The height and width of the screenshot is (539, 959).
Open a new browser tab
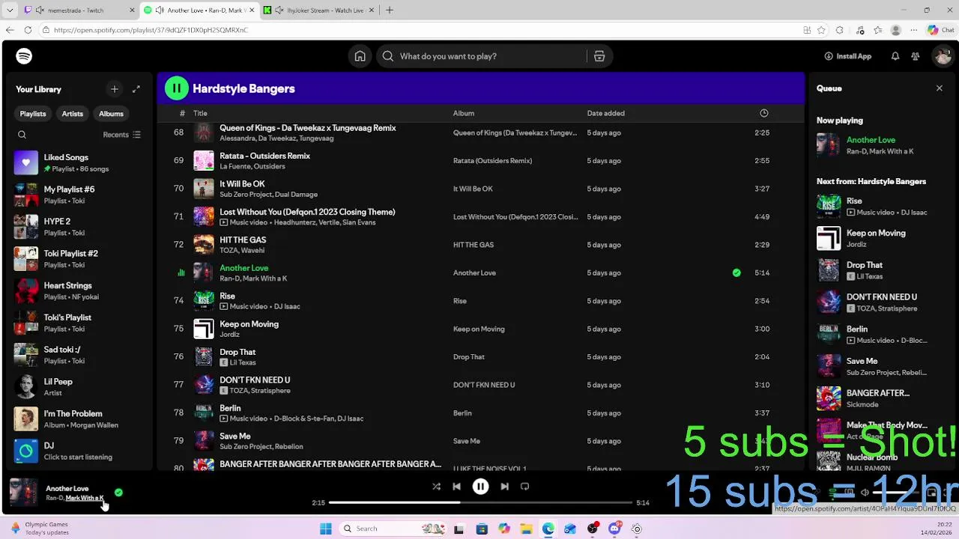pos(390,10)
